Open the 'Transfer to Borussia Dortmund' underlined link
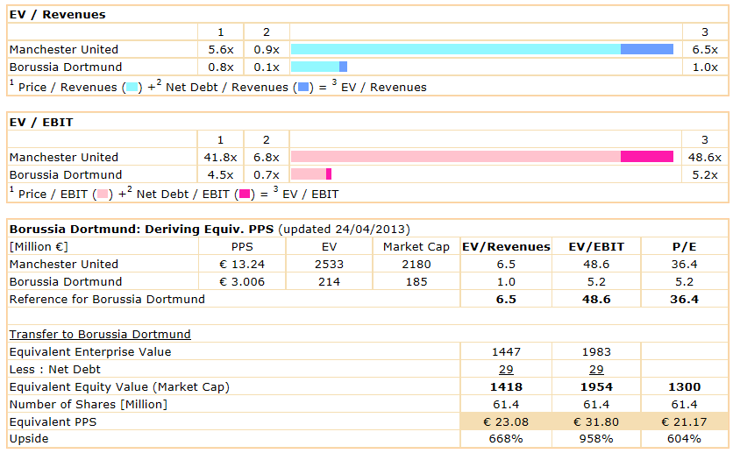The image size is (733, 453). pos(100,335)
